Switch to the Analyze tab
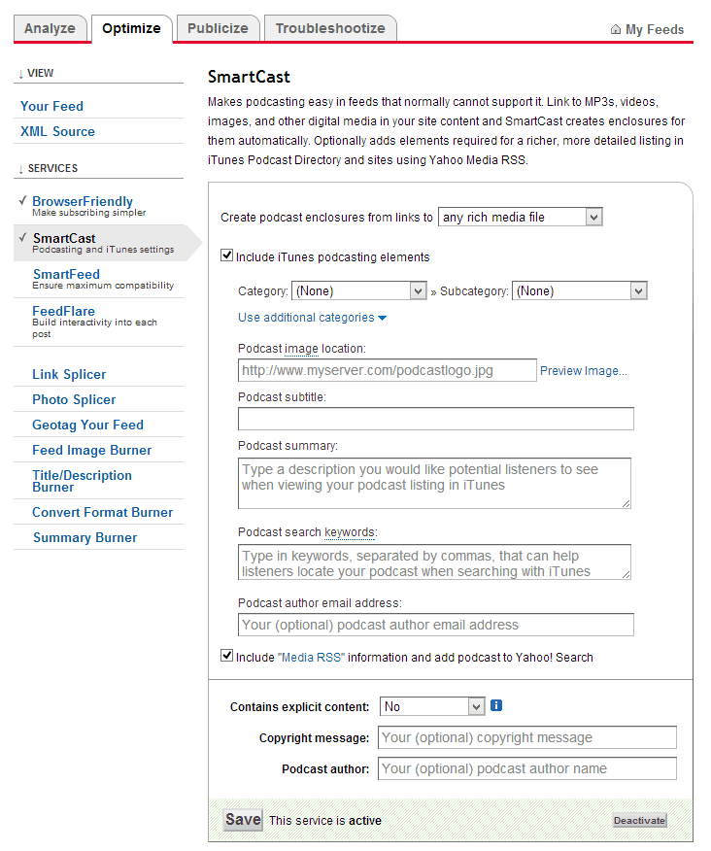Viewport: 711px width, 851px height. point(50,28)
